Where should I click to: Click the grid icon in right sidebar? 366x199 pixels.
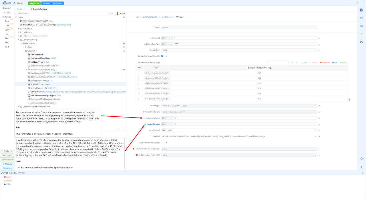click(x=361, y=18)
